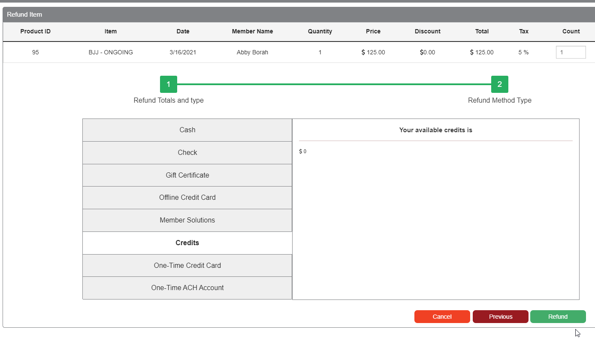
Task: Switch to Member Solutions method
Action: click(187, 220)
